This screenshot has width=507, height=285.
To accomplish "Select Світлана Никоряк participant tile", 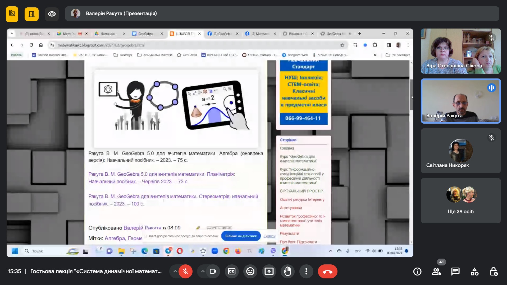I will click(x=461, y=151).
